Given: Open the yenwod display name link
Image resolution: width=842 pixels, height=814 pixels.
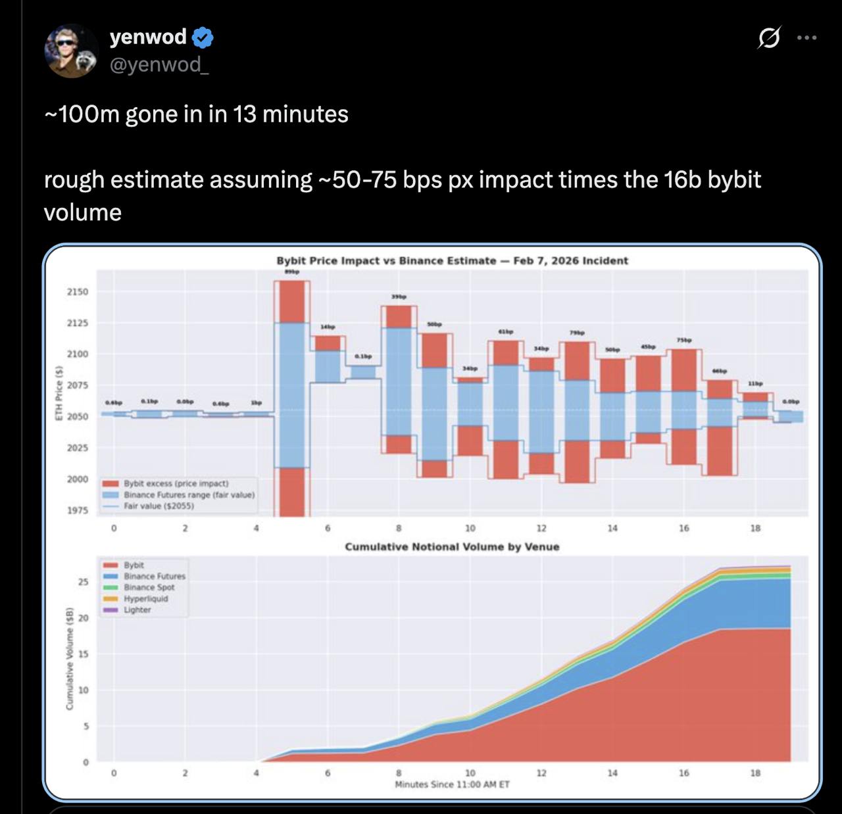Looking at the screenshot, I should (148, 37).
